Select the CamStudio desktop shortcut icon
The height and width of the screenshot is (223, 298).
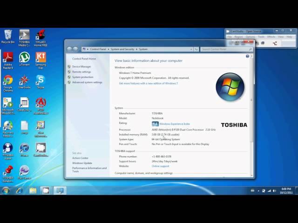pos(41,150)
